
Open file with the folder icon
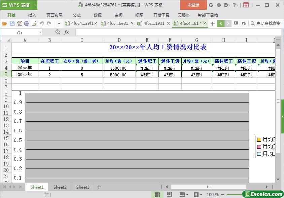click(x=4, y=23)
